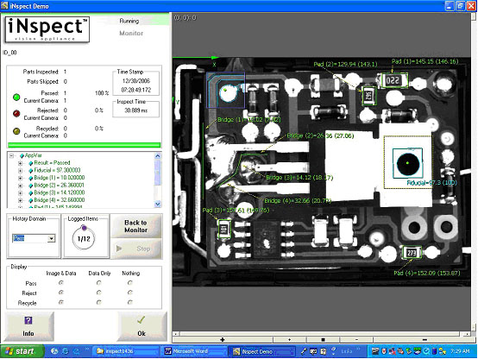Open the Windows Start menu
This screenshot has height=359, width=478.
(22, 351)
